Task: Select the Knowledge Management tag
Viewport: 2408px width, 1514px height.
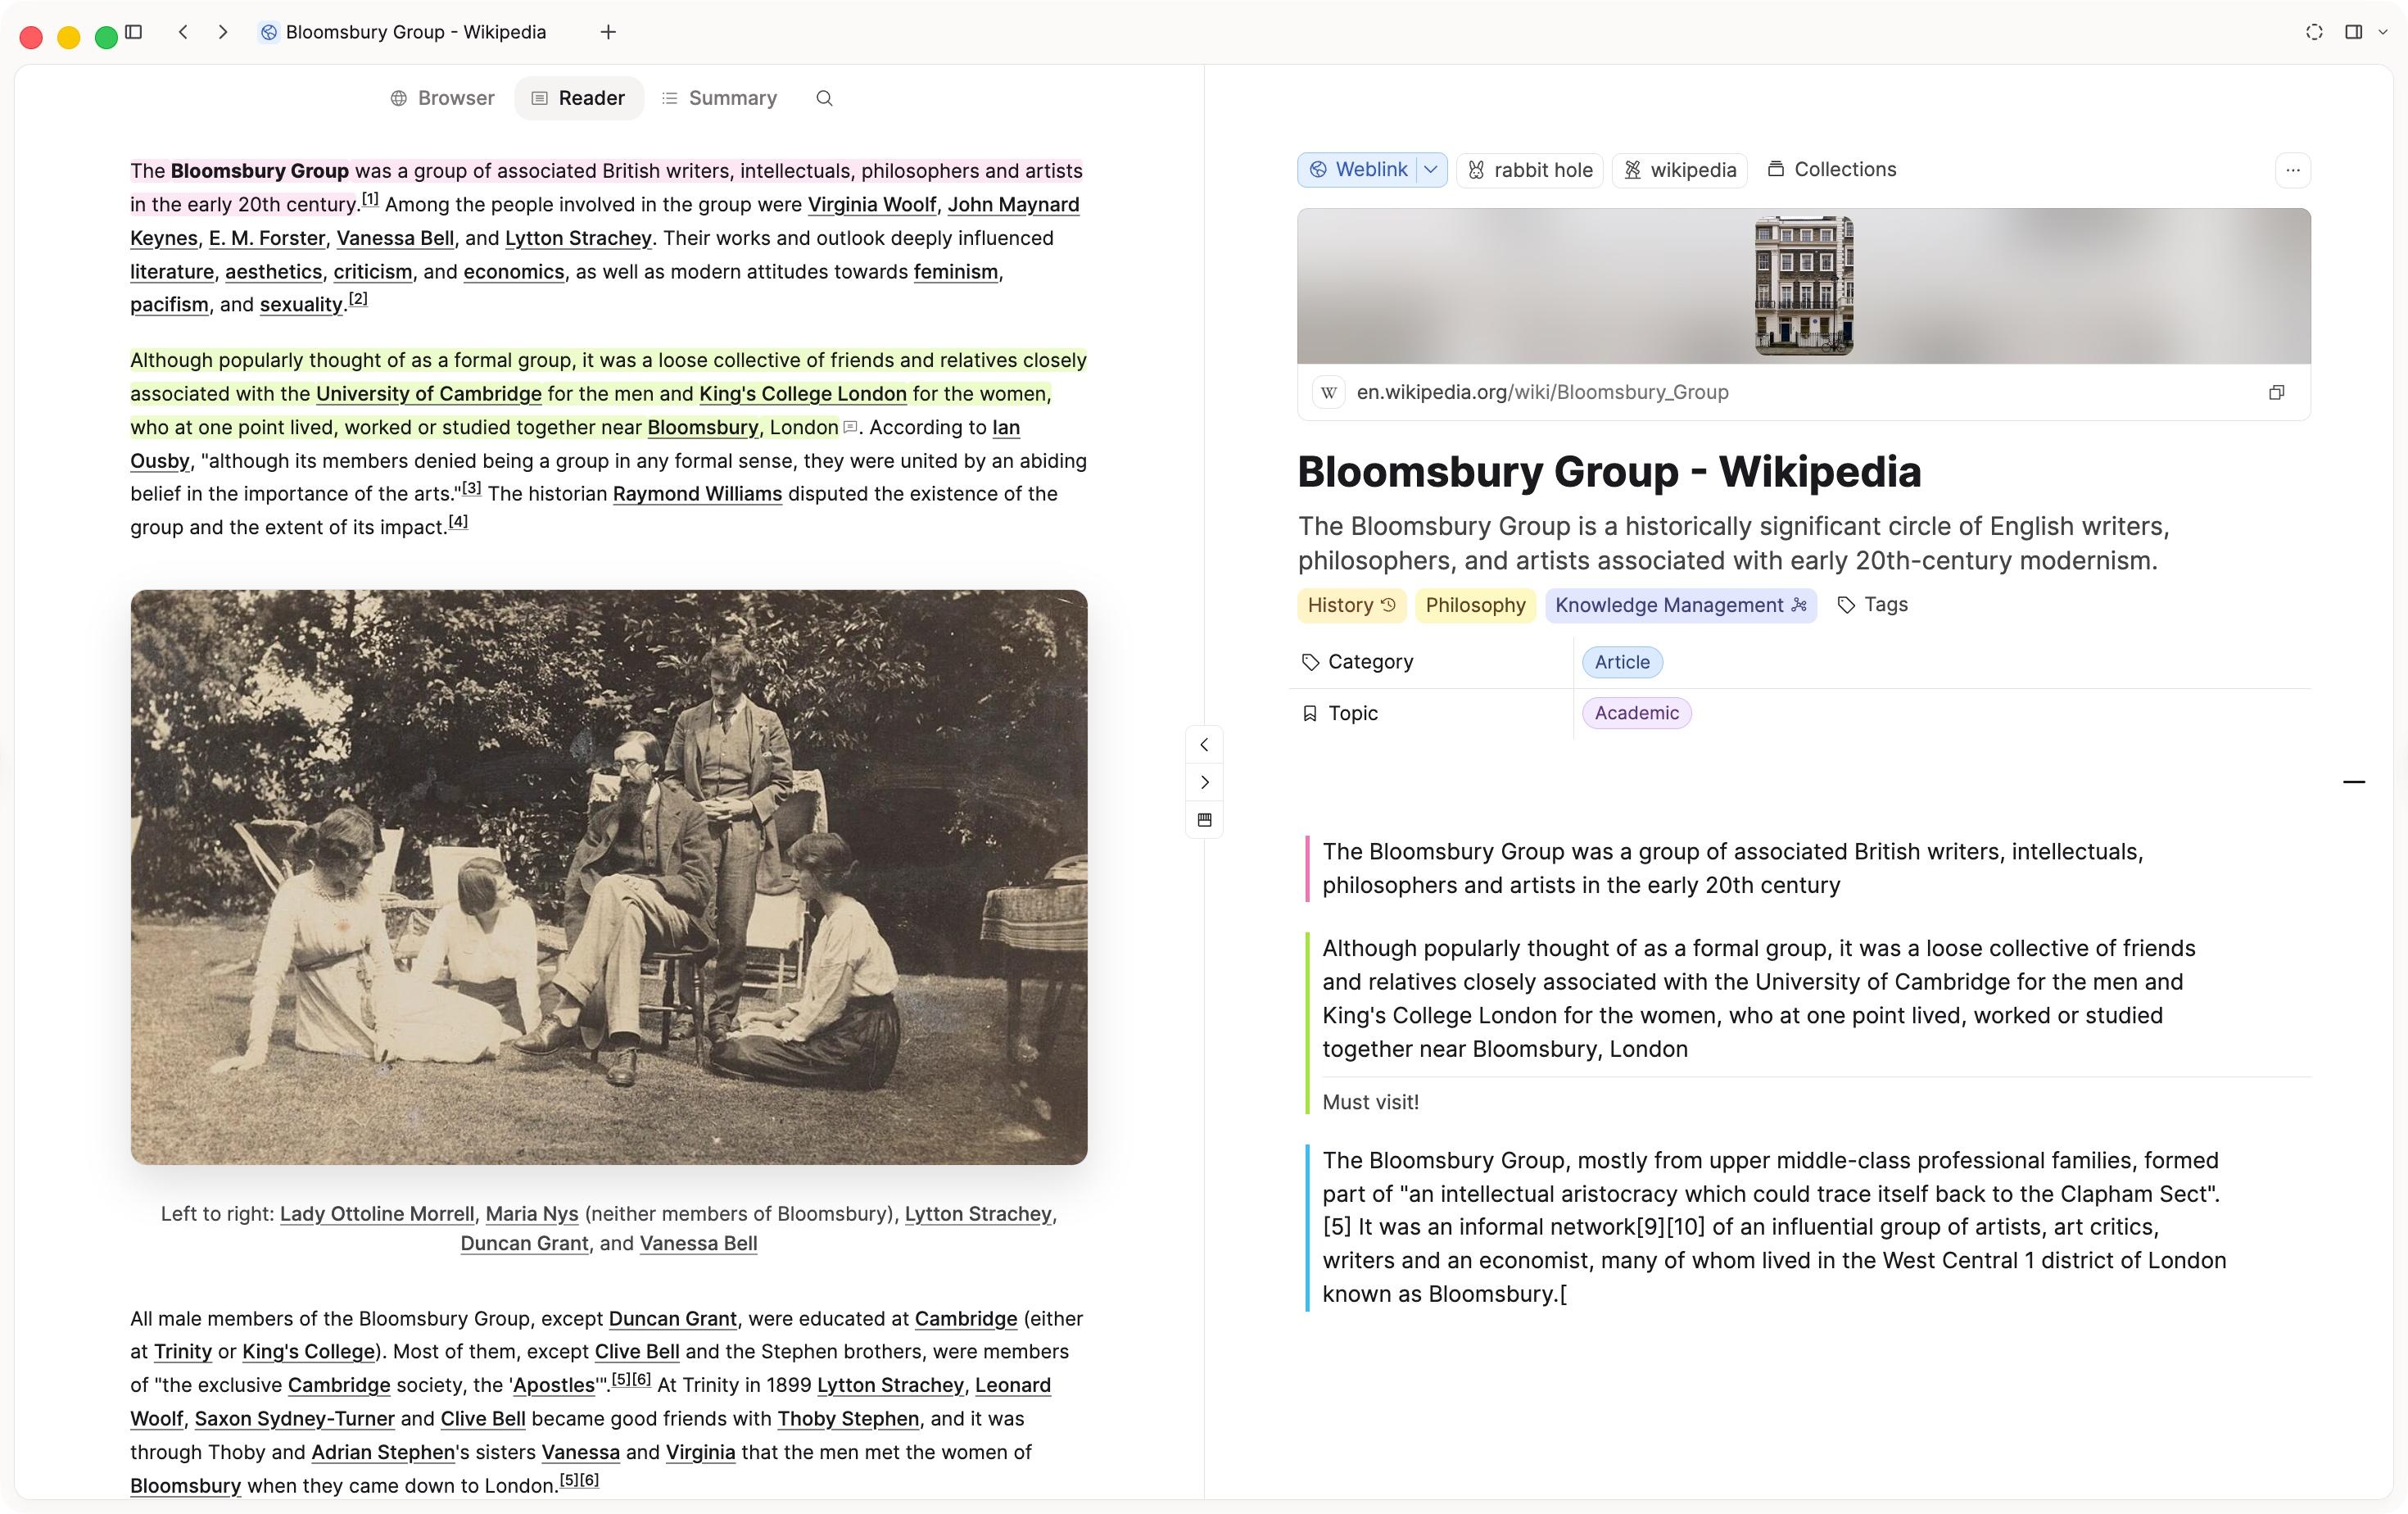Action: pyautogui.click(x=1680, y=605)
